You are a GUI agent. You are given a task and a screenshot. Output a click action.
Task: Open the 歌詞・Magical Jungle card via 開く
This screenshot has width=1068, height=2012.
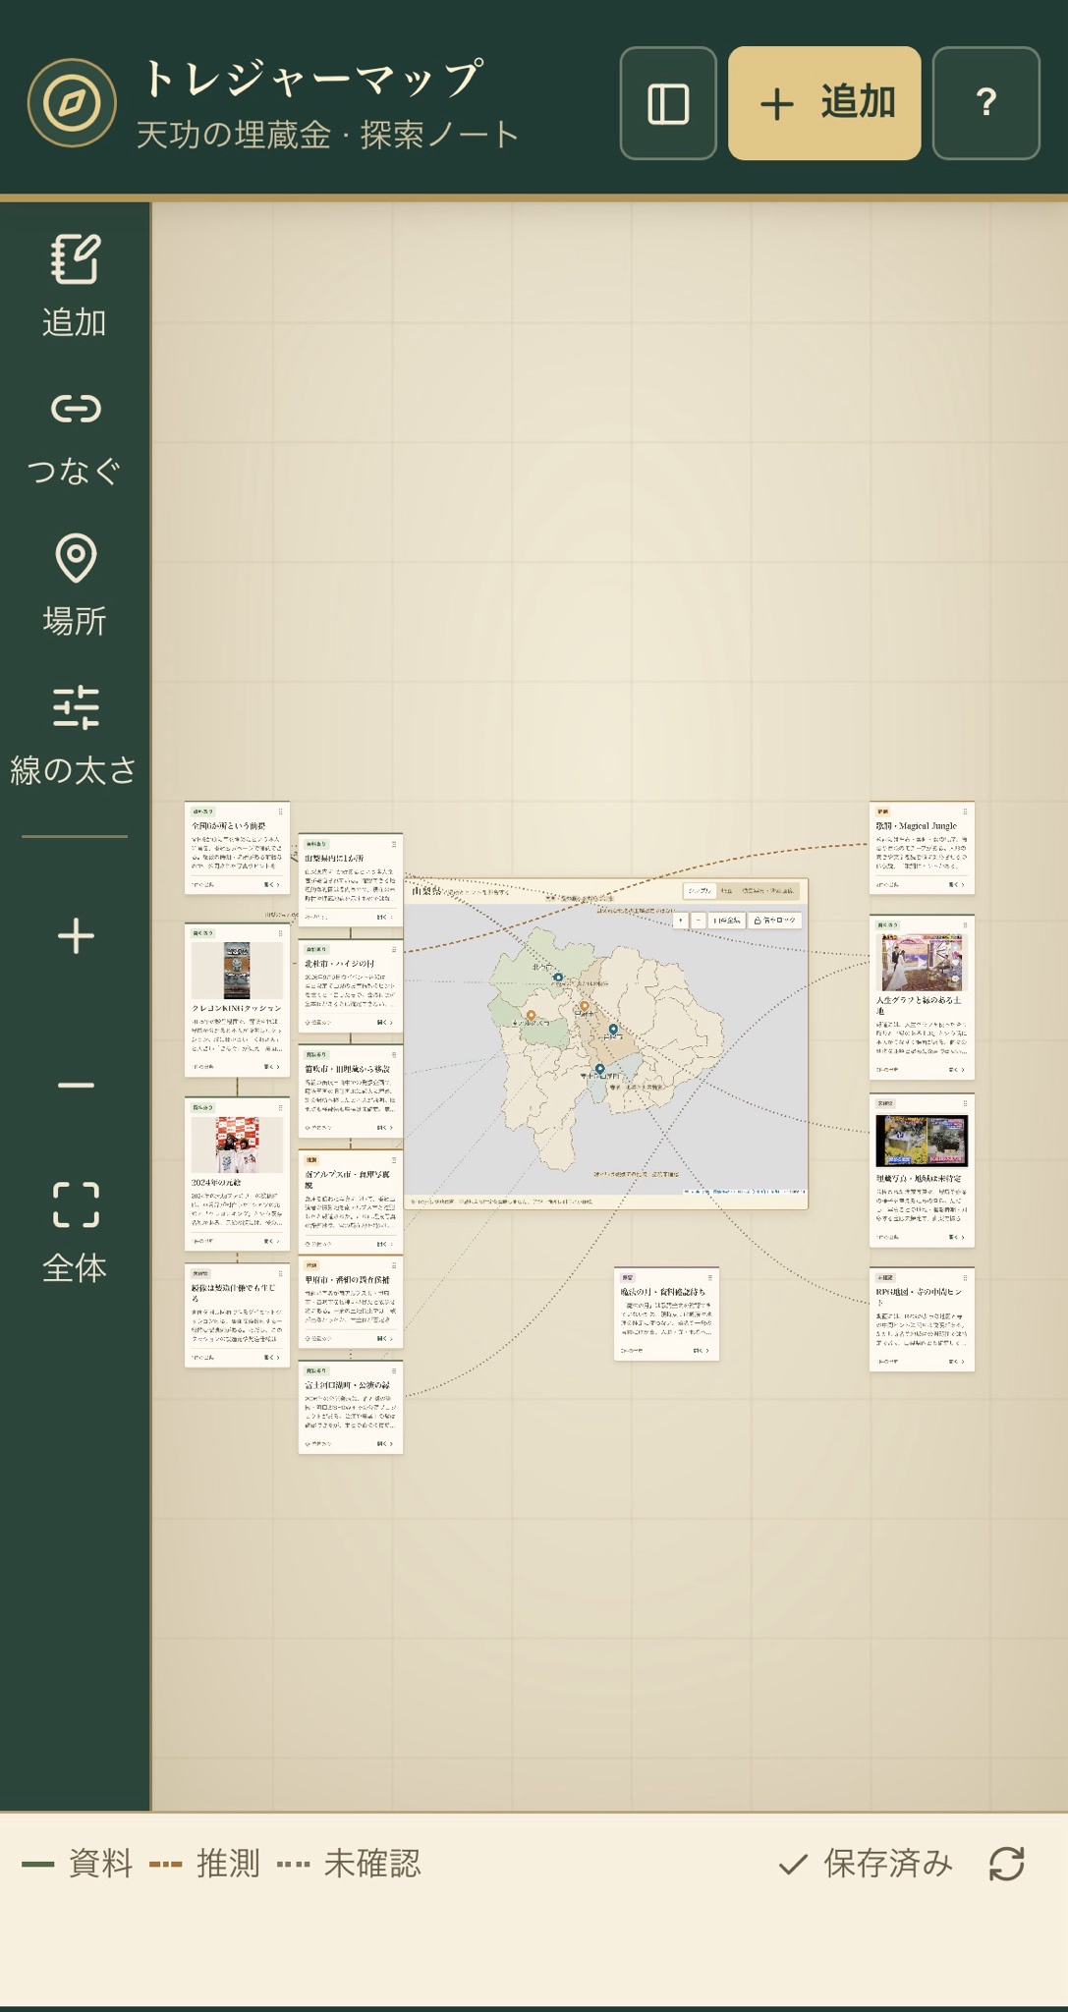pos(956,884)
